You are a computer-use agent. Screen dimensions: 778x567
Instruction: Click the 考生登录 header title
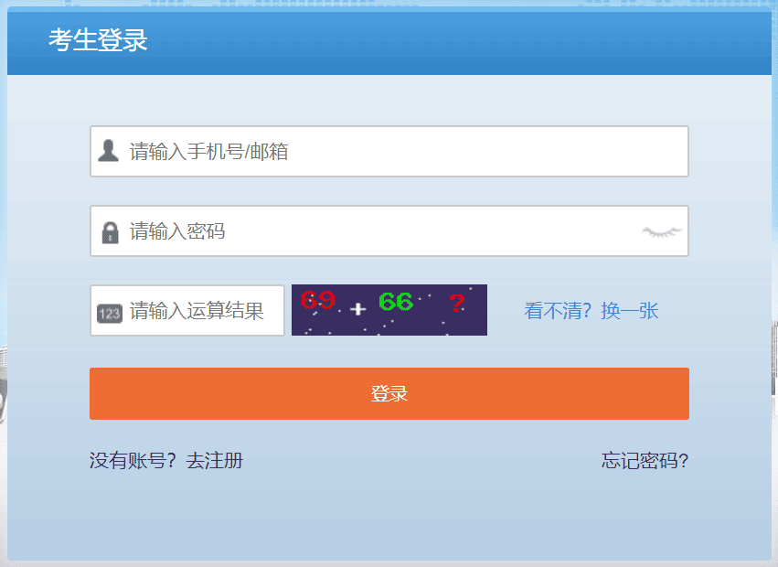(98, 41)
